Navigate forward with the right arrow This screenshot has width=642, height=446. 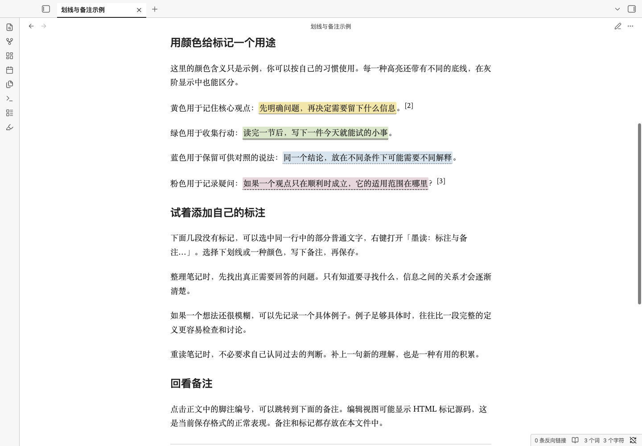(44, 26)
